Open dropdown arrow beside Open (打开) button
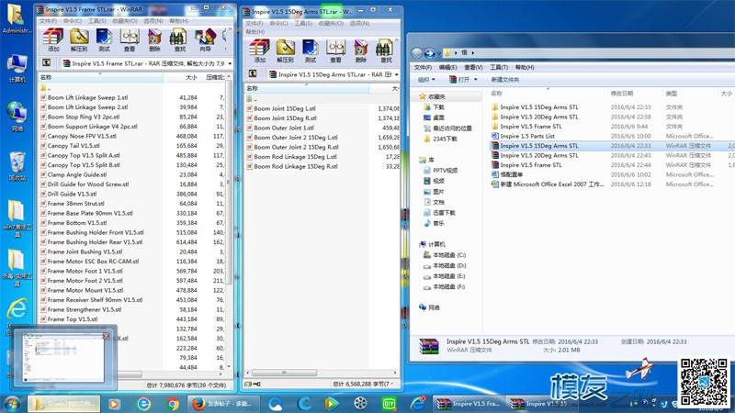 pos(475,80)
